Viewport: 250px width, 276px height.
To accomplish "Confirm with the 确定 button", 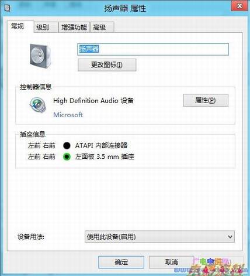I will tap(121, 262).
